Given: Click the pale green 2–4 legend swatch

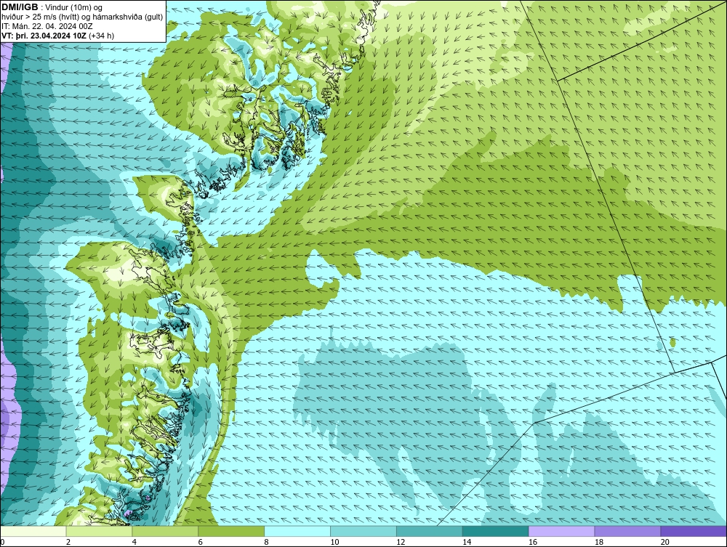Looking at the screenshot, I should (99, 531).
